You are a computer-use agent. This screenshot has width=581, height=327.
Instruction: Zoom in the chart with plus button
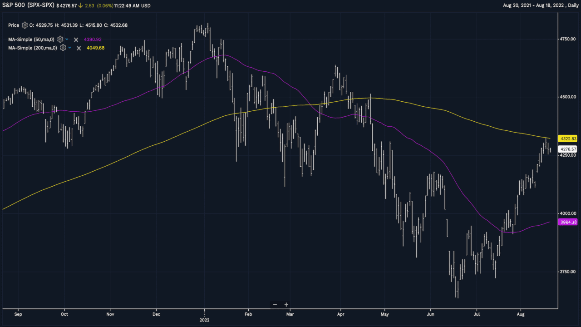[x=286, y=305]
